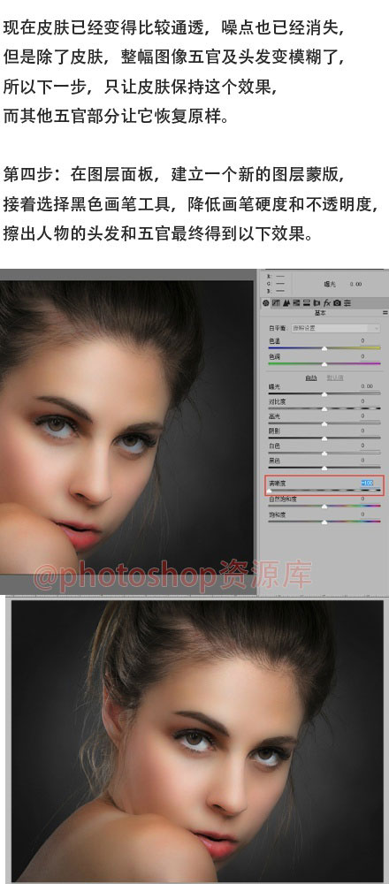Click the 饱和度 slider handle
389x884 pixels.
324,522
